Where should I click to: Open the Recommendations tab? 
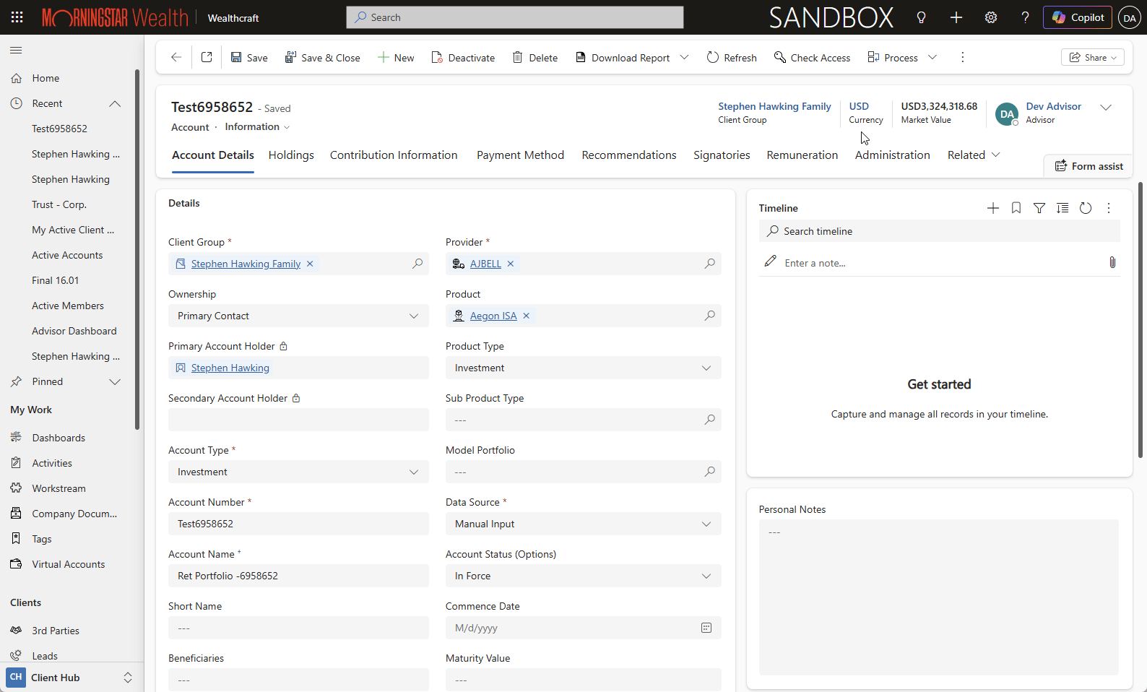click(x=629, y=155)
